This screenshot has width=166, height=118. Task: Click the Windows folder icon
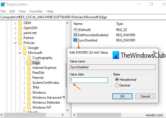(x=29, y=93)
